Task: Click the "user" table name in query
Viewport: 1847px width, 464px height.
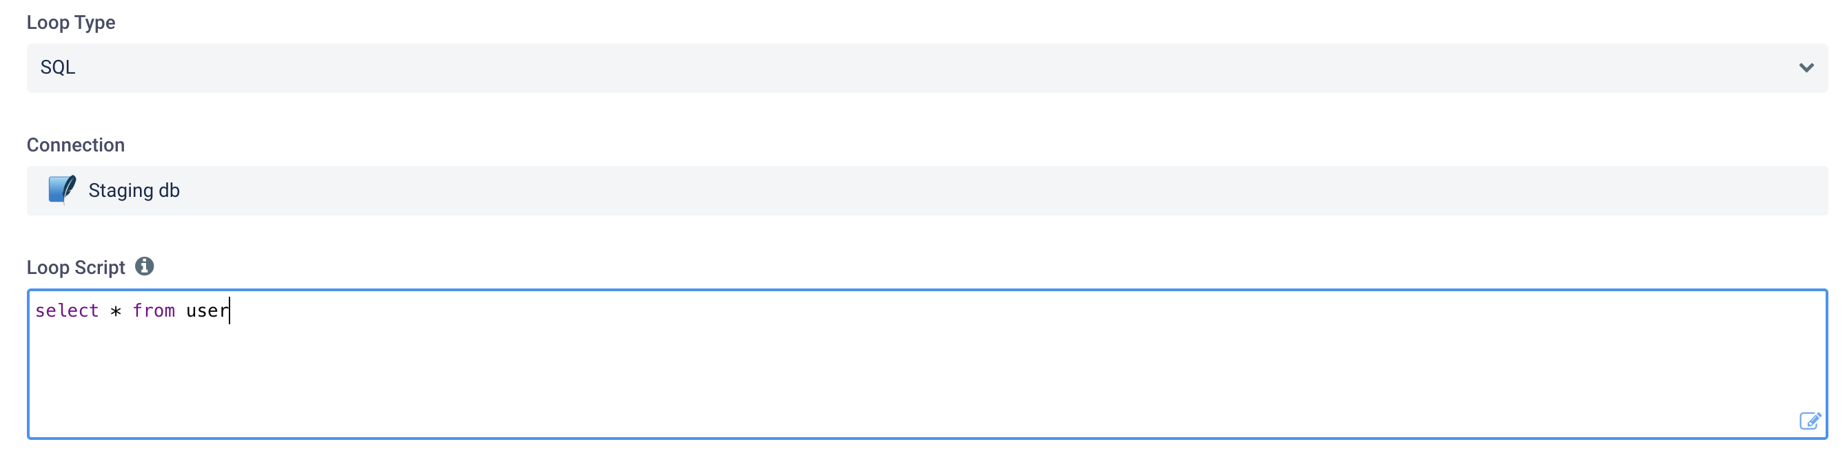Action: [207, 310]
